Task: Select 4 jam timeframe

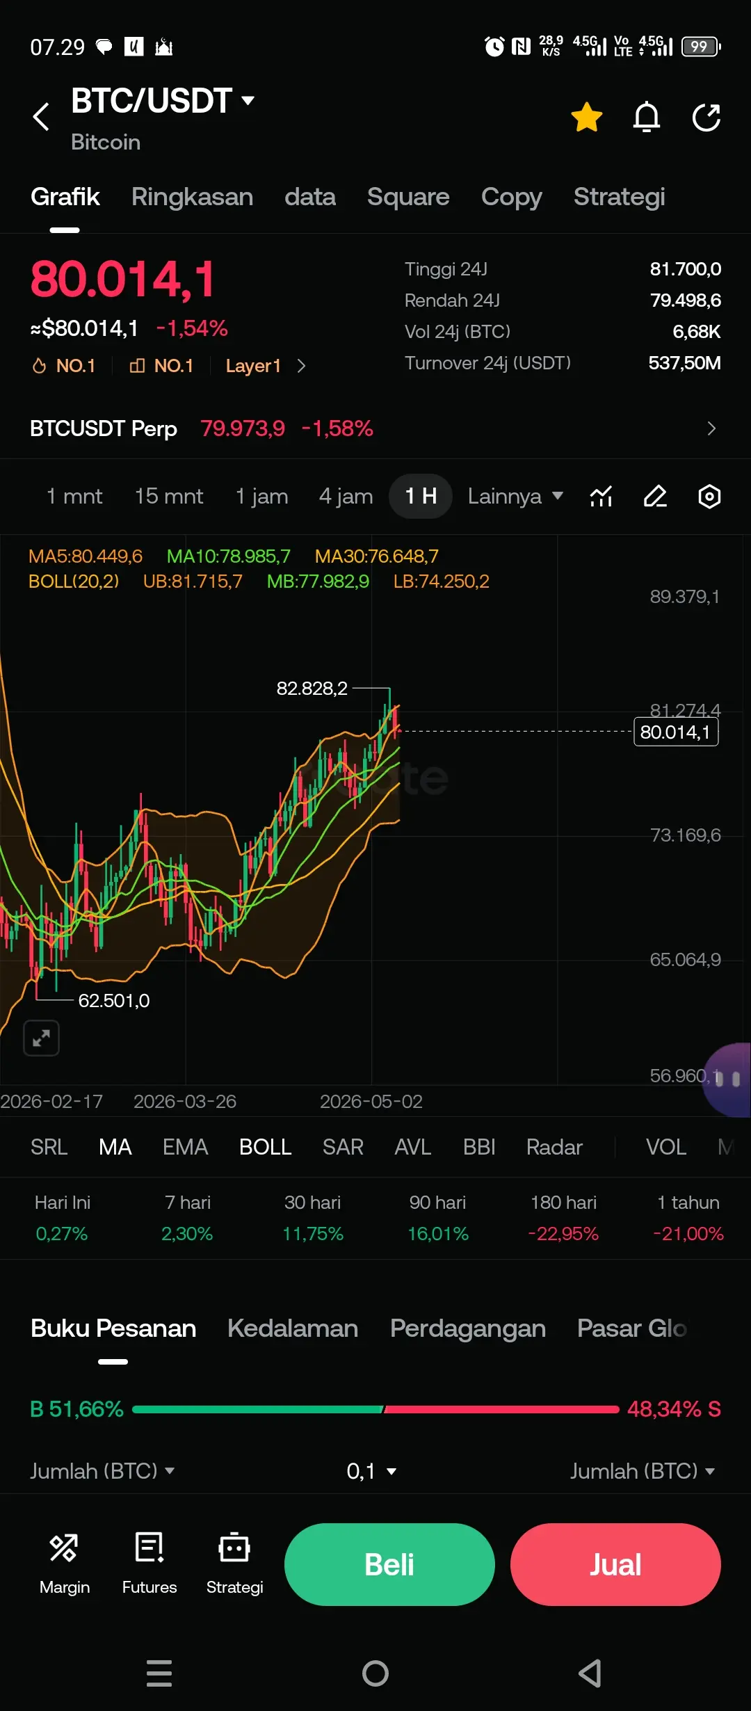Action: pos(346,497)
